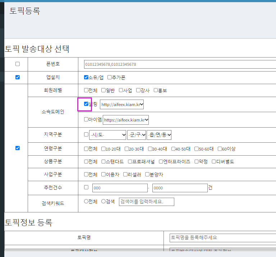The height and width of the screenshot is (257, 276).
Task: Check the 폰번호 row checkbox
Action: tap(18, 64)
